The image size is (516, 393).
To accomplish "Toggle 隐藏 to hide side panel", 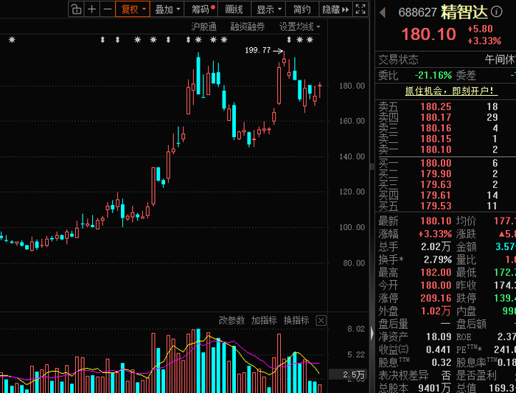I will click(x=335, y=9).
